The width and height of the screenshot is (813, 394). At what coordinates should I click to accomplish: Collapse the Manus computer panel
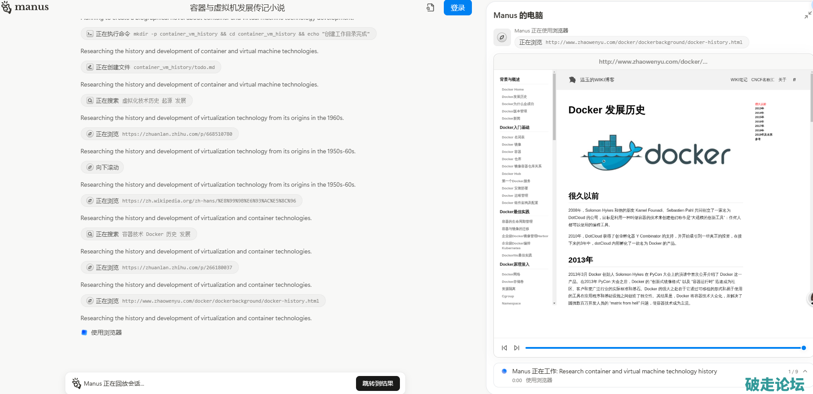[807, 15]
